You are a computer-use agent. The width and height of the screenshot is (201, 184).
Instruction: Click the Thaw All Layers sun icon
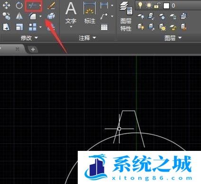click(162, 27)
